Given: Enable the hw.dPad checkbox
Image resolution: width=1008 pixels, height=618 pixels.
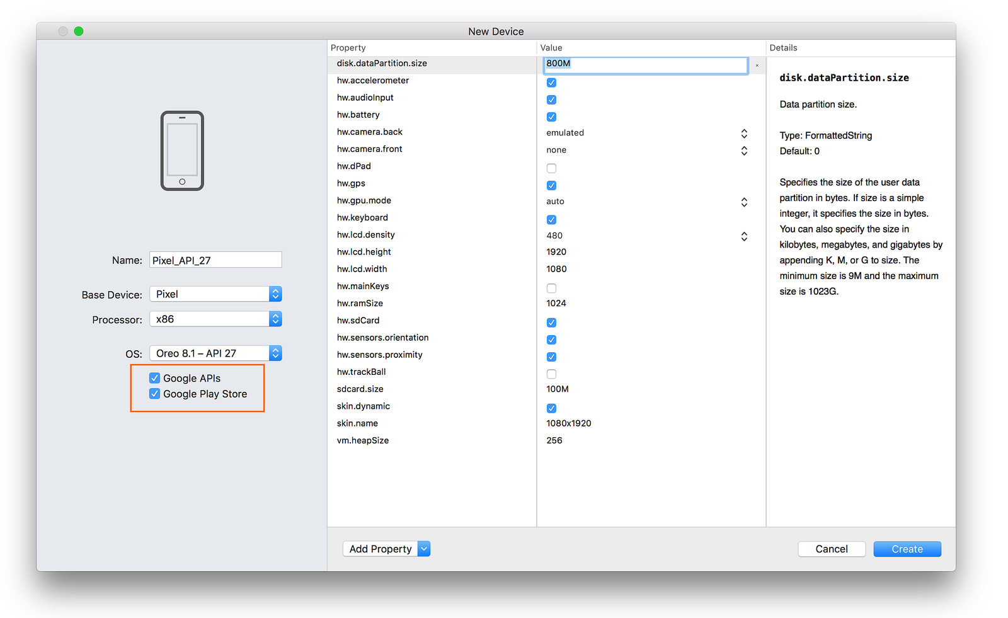Looking at the screenshot, I should pyautogui.click(x=551, y=168).
